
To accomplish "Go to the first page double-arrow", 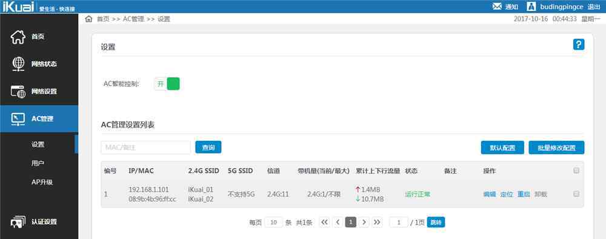I will click(325, 222).
